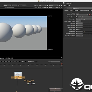Click the viewer refresh/update icon
This screenshot has width=92, height=92.
click(x=45, y=8)
